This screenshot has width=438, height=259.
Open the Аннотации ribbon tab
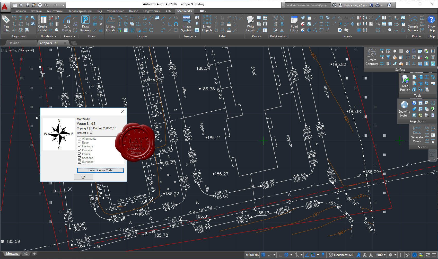point(55,11)
